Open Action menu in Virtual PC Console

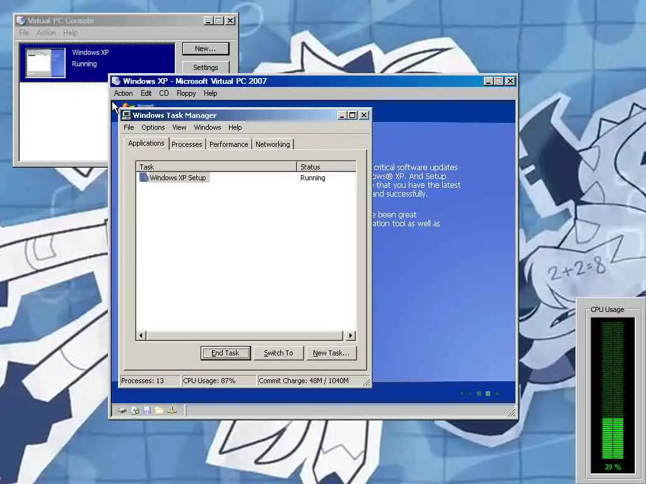click(45, 33)
